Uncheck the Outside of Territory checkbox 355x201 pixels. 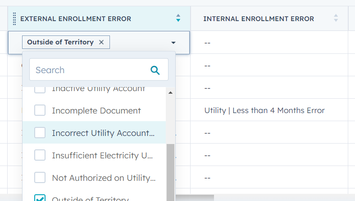pos(40,198)
